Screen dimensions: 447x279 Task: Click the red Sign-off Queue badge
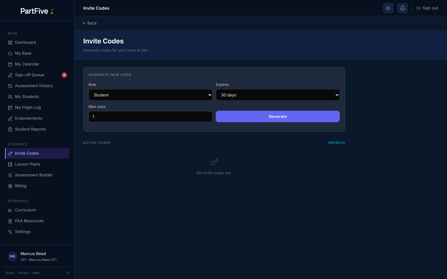[64, 75]
